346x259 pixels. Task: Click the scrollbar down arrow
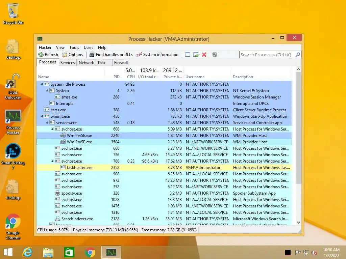[x=298, y=223]
